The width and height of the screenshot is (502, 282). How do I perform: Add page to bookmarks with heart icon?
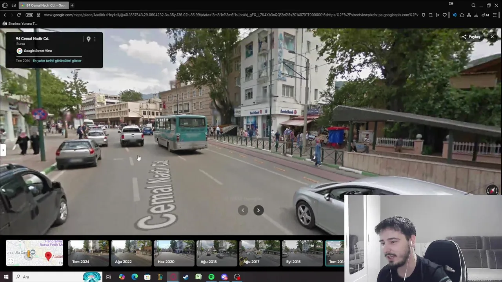click(445, 15)
